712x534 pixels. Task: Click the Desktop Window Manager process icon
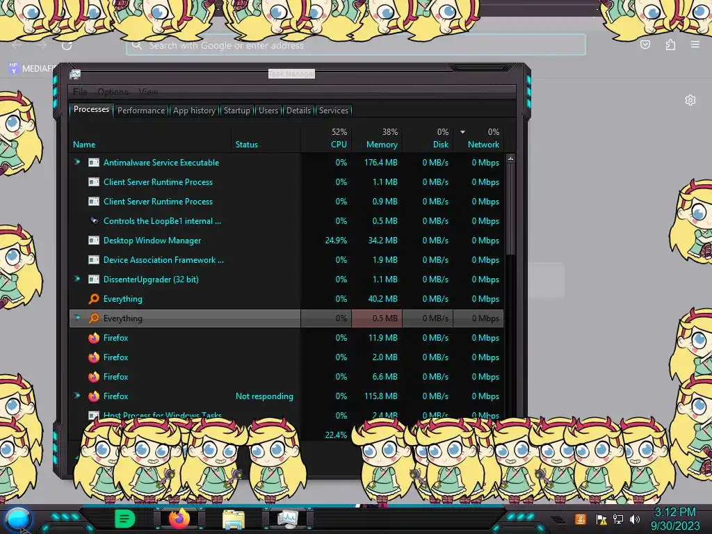94,240
